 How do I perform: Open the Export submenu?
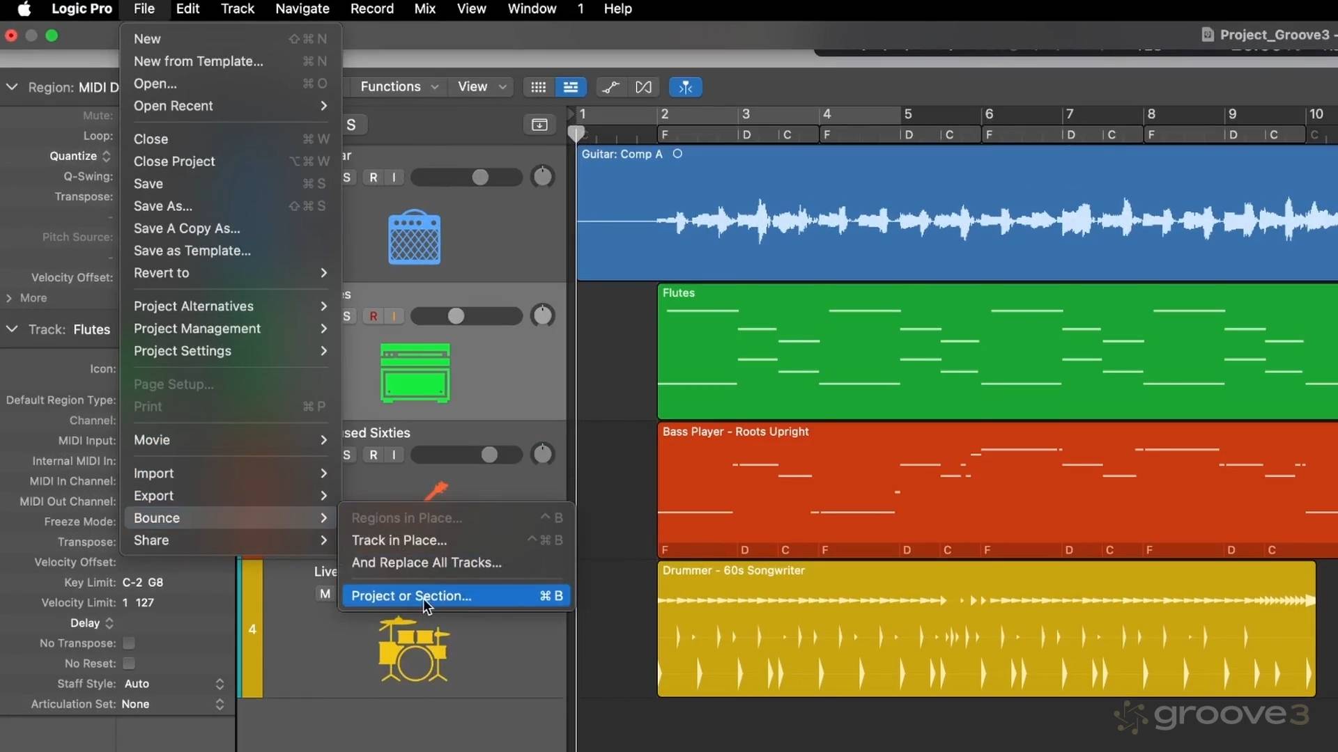tap(230, 496)
